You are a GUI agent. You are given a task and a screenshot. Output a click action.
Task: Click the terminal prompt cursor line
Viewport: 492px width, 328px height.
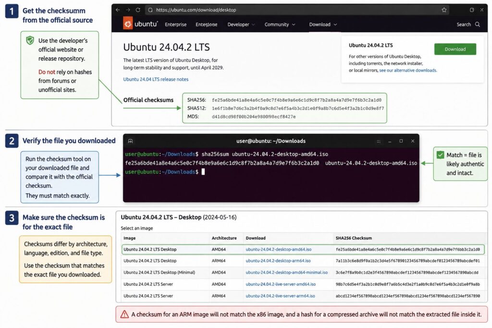[x=165, y=172]
